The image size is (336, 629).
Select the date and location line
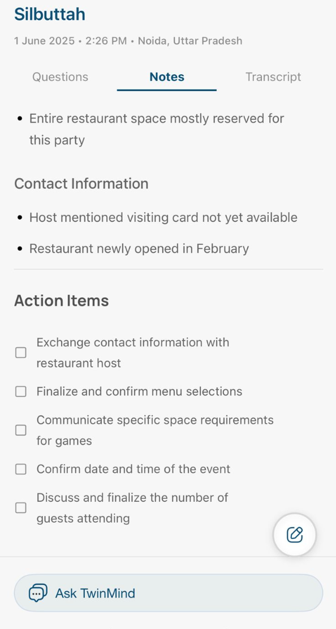(128, 41)
